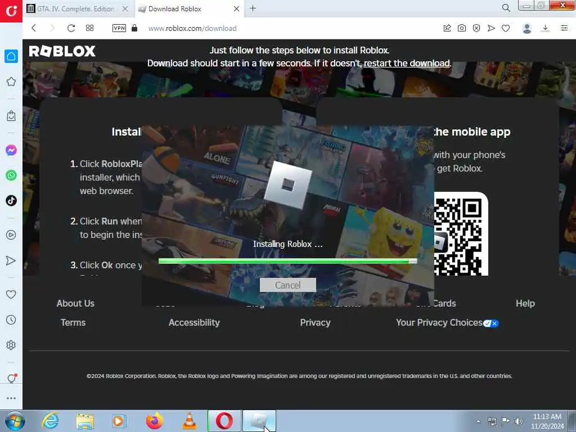Close the Download Roblox tab

[237, 8]
